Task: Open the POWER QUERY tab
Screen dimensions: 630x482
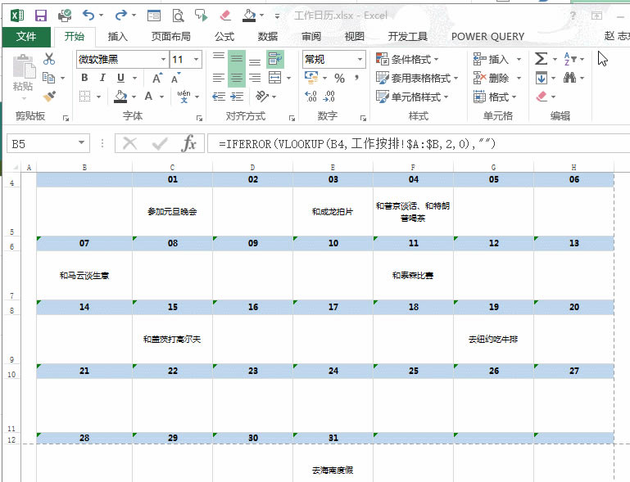Action: (487, 36)
